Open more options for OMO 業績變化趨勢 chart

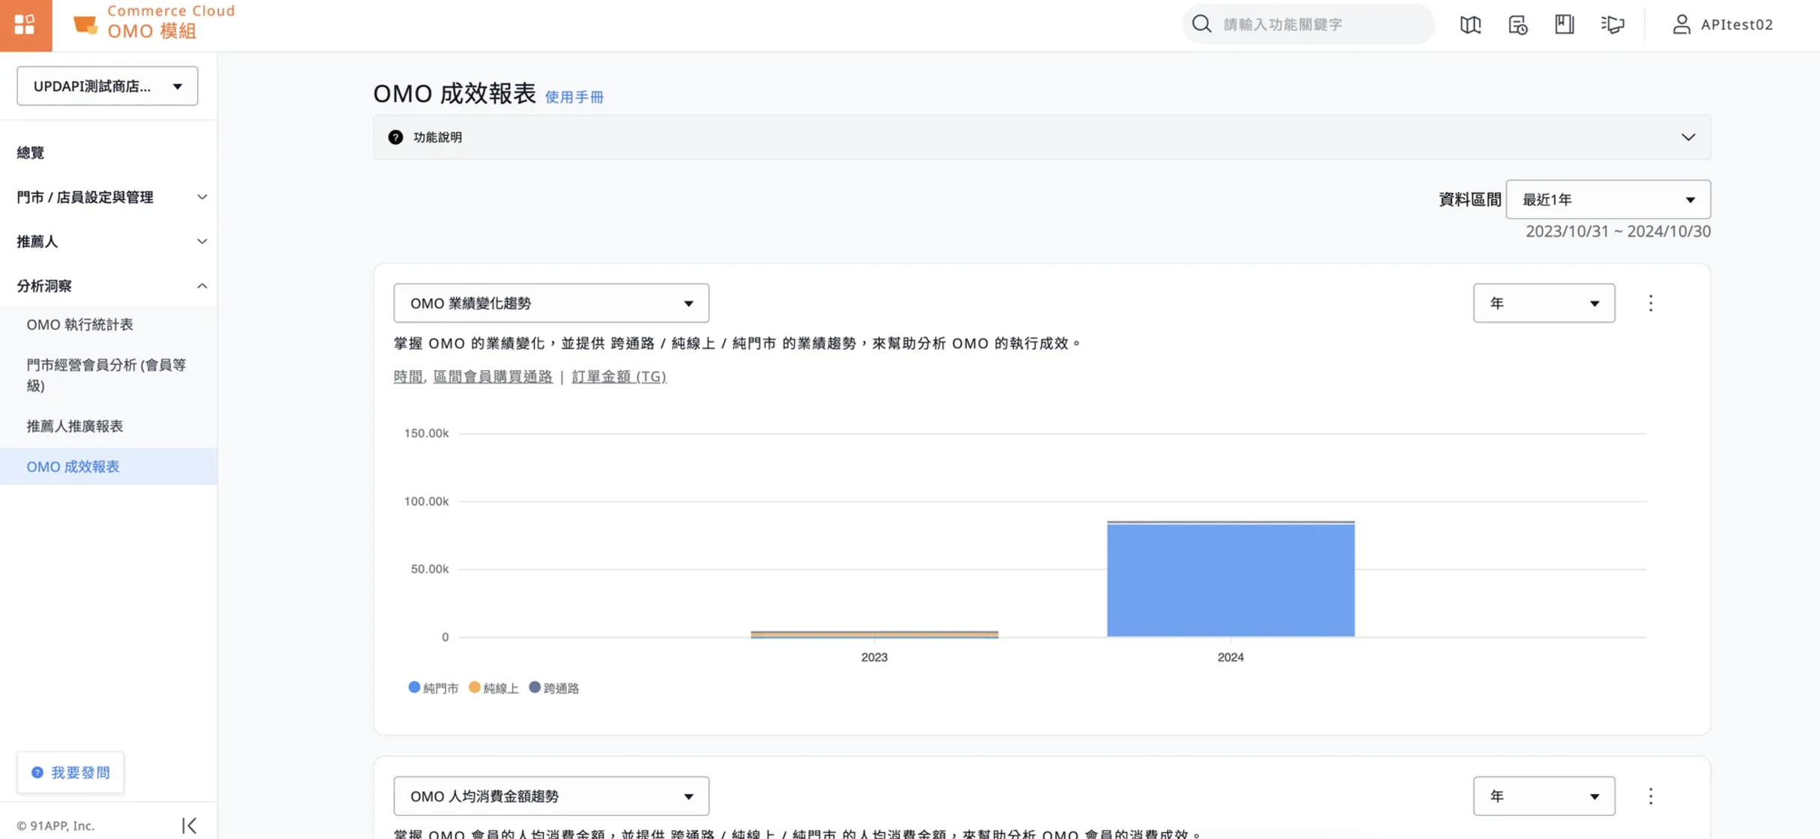point(1650,303)
